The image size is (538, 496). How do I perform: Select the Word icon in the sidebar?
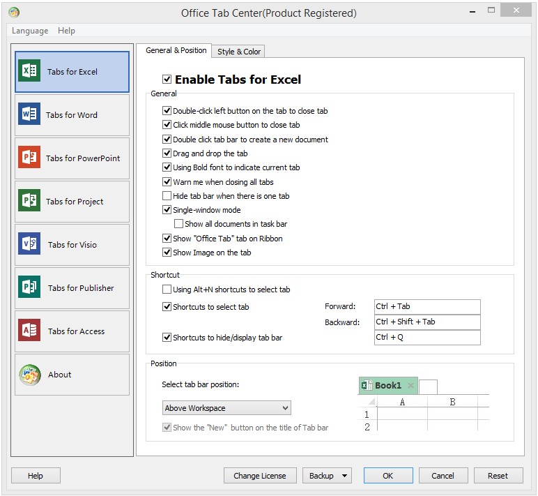click(x=29, y=114)
